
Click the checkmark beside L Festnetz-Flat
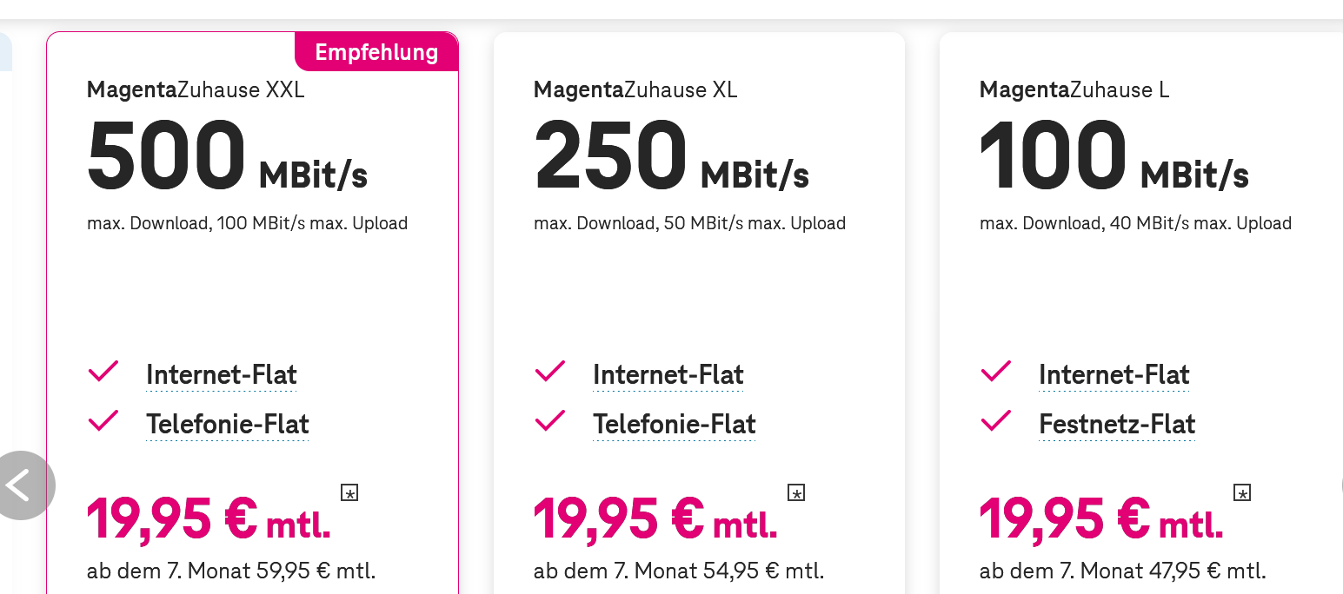(996, 422)
